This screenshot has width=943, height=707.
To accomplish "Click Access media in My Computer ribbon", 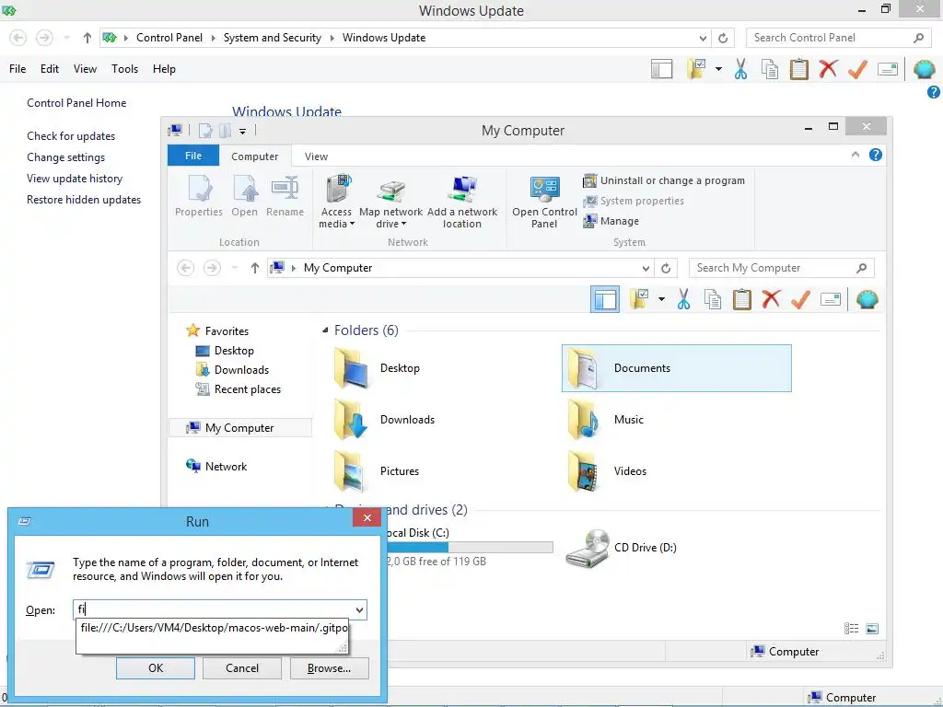I will 337,202.
